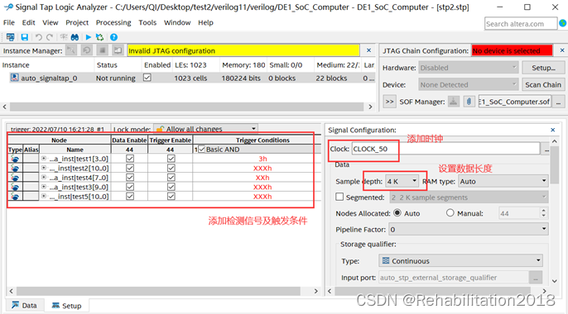Click type icon of test4[7..0] row
Image resolution: width=568 pixels, height=314 pixels.
tap(15, 178)
